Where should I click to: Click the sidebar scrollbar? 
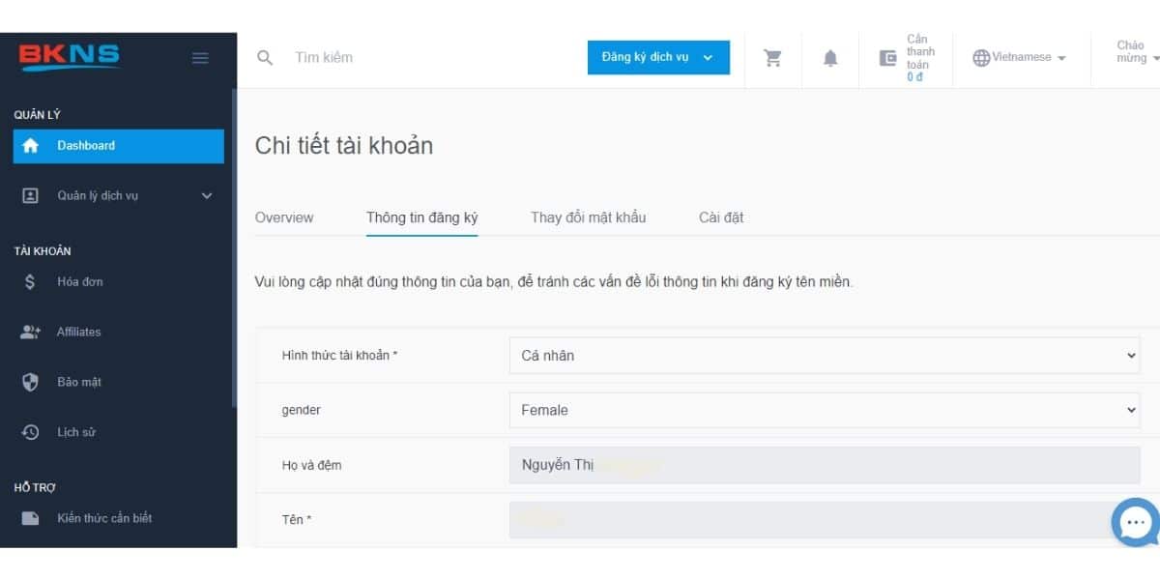click(234, 249)
